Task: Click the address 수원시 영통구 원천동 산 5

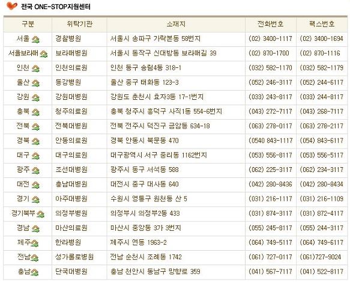Action: pos(149,198)
